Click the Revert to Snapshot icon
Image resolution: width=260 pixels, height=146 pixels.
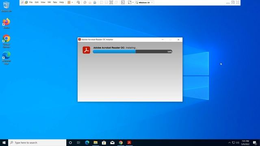click(x=90, y=2)
